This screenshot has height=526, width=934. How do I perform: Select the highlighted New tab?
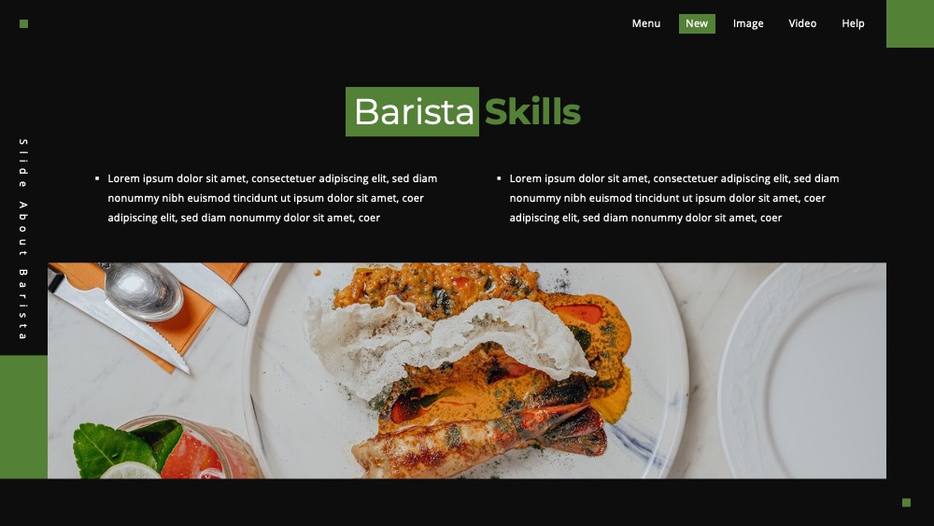[697, 23]
